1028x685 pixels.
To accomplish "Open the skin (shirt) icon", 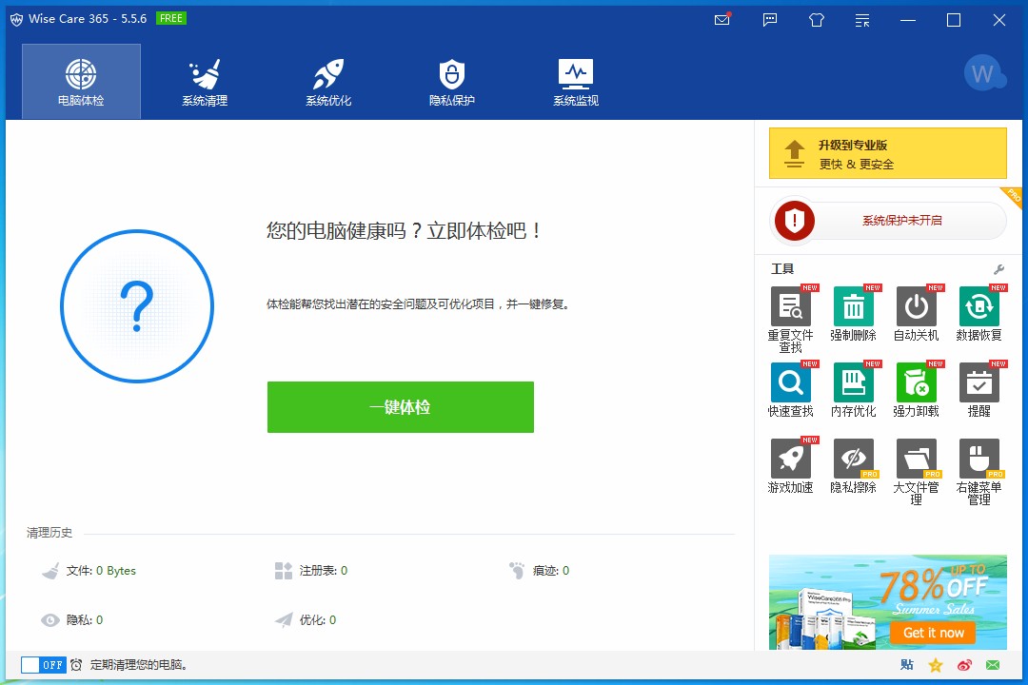I will pyautogui.click(x=817, y=20).
